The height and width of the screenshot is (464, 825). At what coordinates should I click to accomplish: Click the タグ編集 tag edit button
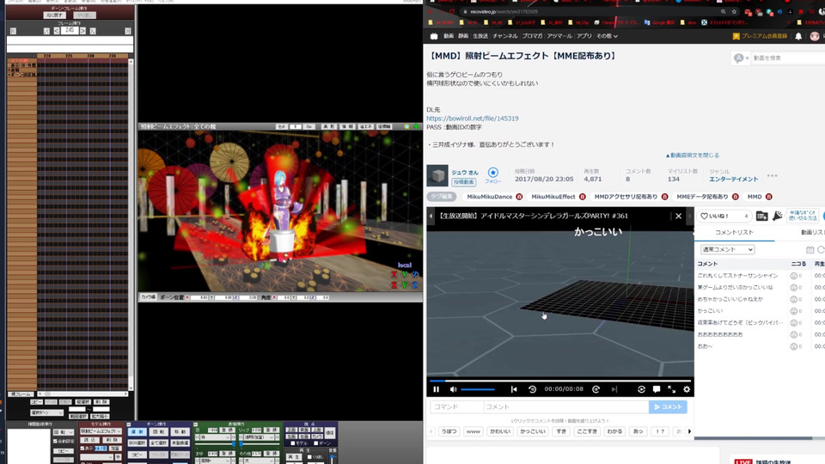441,197
